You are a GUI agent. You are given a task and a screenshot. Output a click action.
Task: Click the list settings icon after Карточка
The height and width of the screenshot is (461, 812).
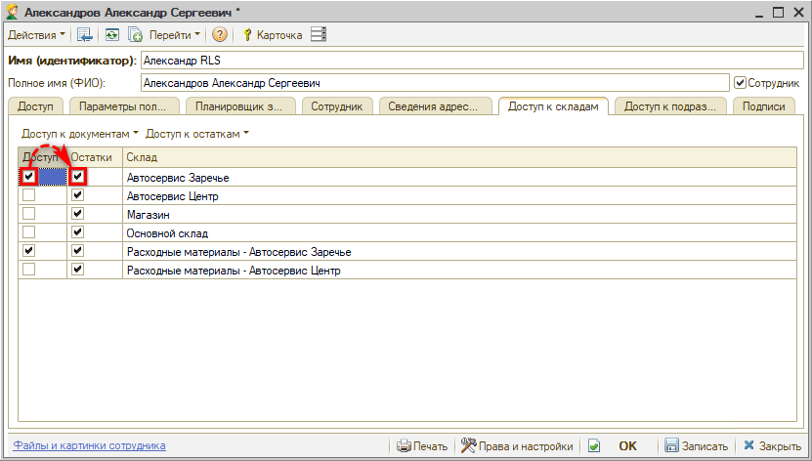[318, 35]
